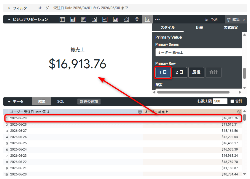250x179 pixels.
Task: Expand the フィルタ section
Action: pos(9,8)
